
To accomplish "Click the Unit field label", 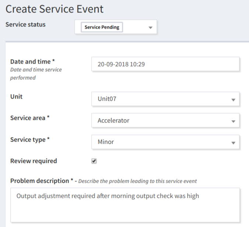I will pyautogui.click(x=16, y=96).
